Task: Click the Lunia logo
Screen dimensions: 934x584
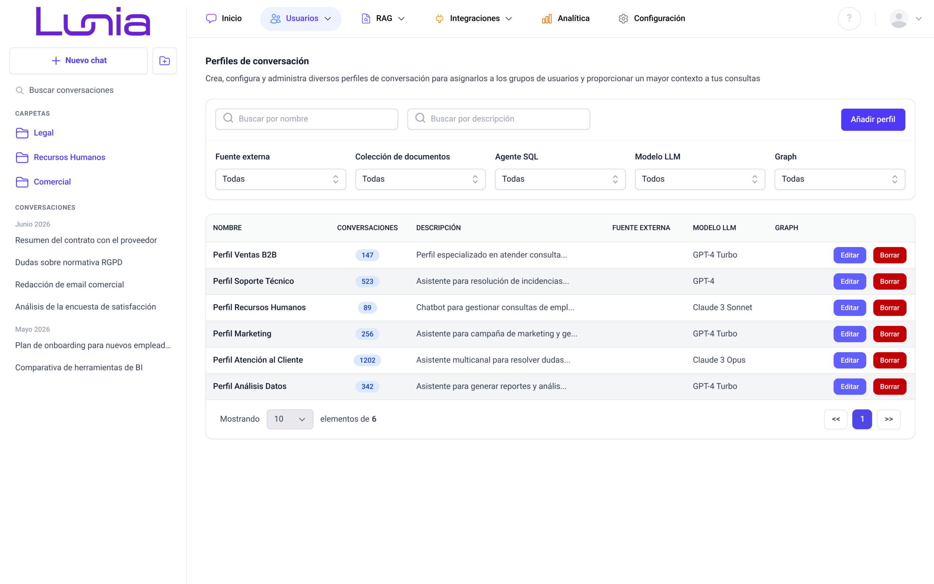Action: [93, 21]
